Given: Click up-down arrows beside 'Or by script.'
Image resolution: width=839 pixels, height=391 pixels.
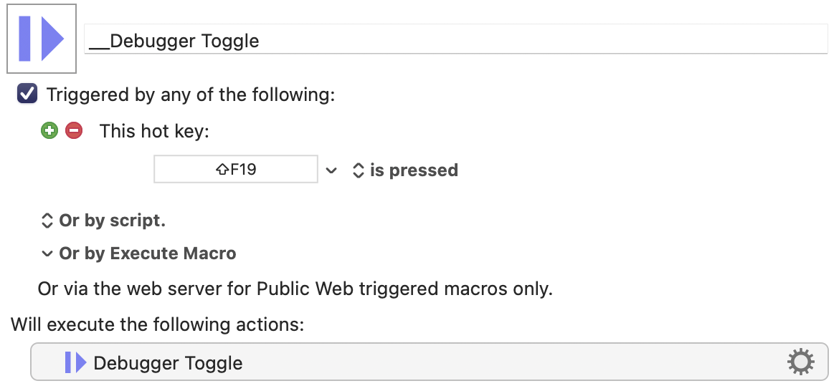Looking at the screenshot, I should tap(47, 221).
